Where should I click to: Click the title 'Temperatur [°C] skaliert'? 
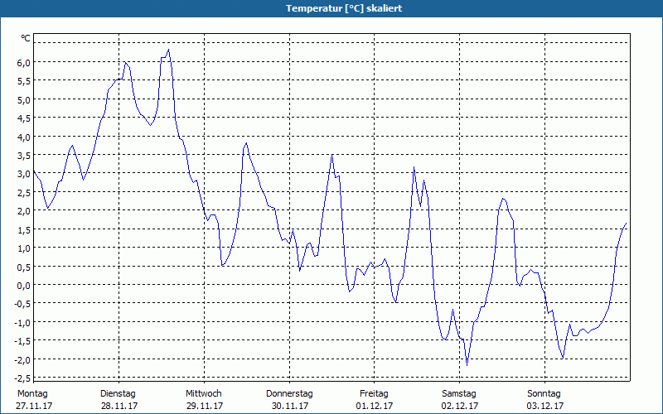[x=344, y=8]
